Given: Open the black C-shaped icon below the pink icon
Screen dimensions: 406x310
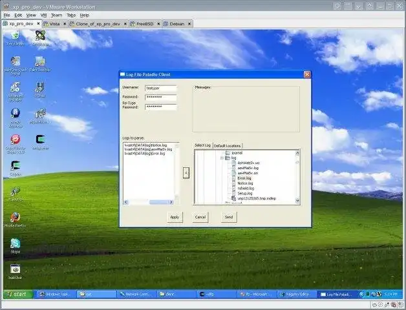Looking at the screenshot, I should (16, 165).
